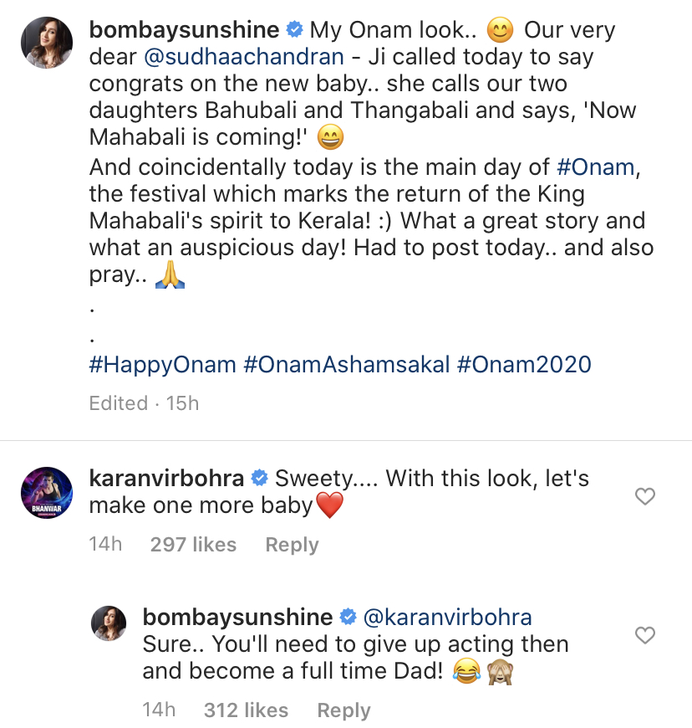View 297 likes on karanvirbohra's comment

[x=193, y=545]
